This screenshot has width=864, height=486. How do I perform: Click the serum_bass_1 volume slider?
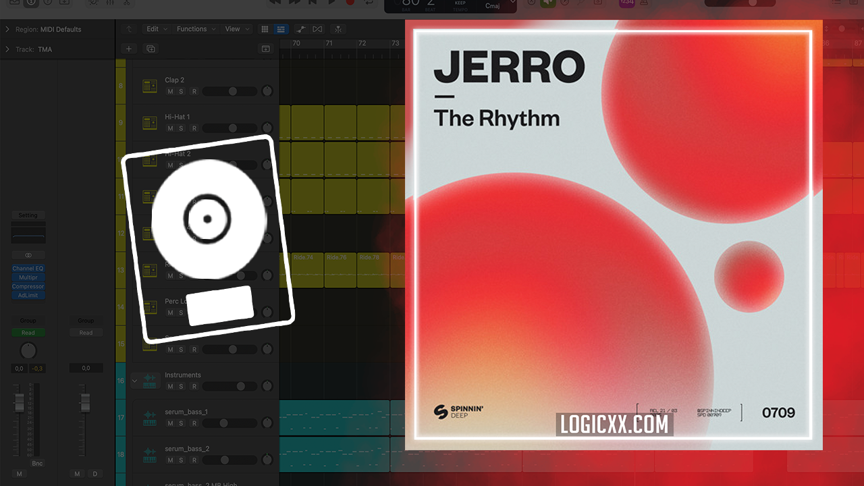[x=230, y=423]
